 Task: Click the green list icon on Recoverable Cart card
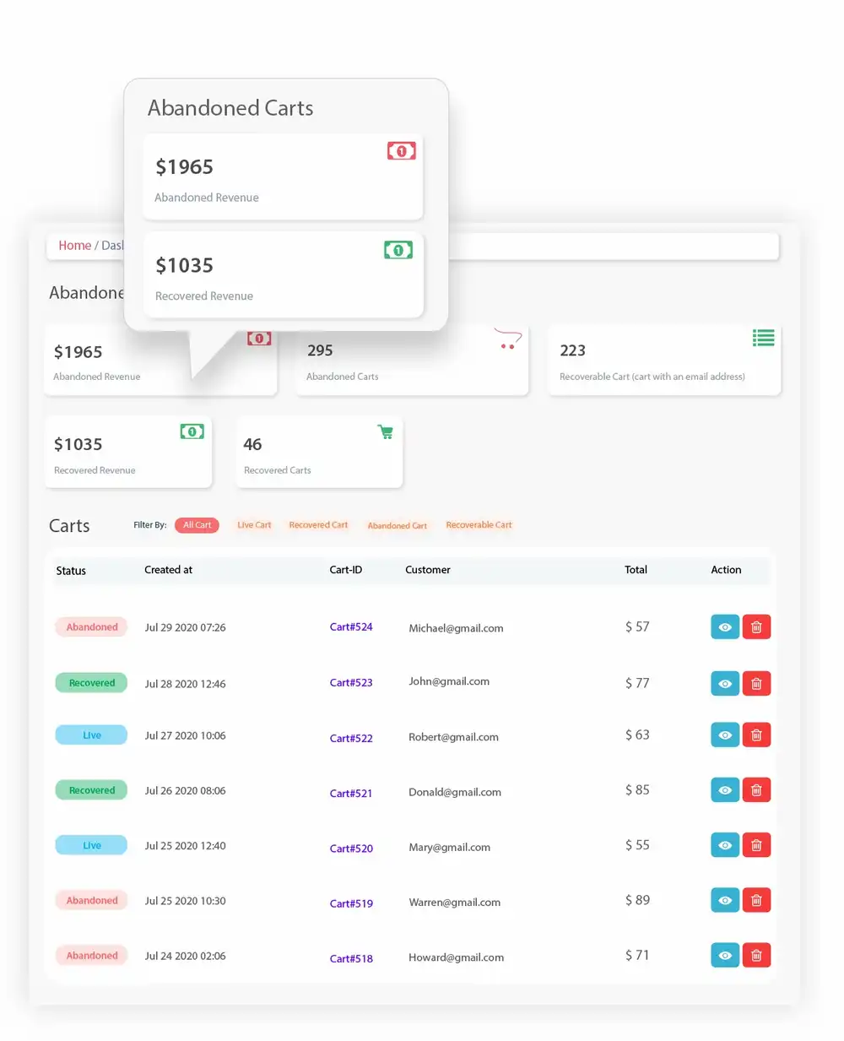click(x=764, y=338)
